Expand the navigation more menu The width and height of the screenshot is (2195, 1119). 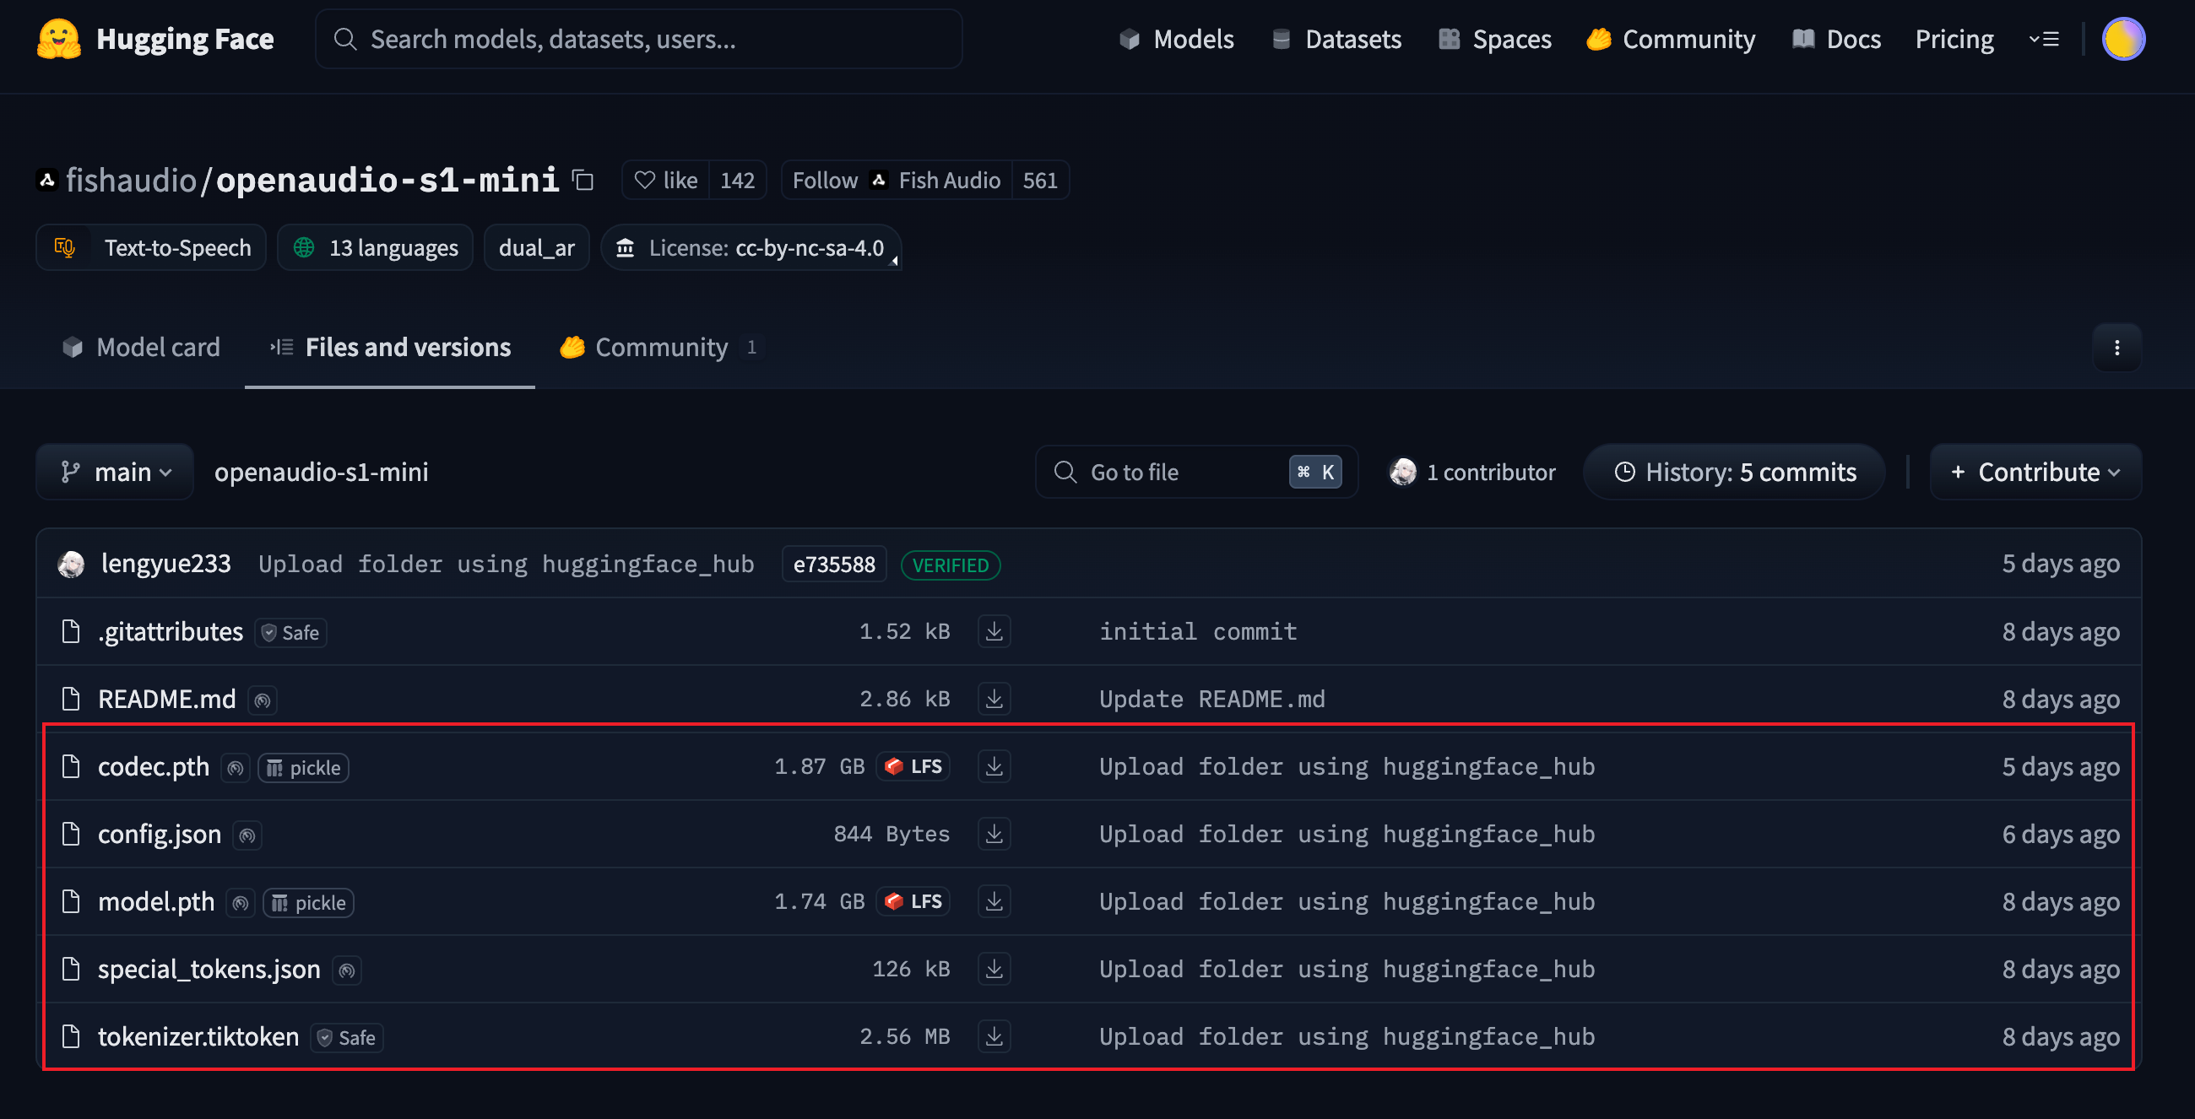pos(2043,39)
